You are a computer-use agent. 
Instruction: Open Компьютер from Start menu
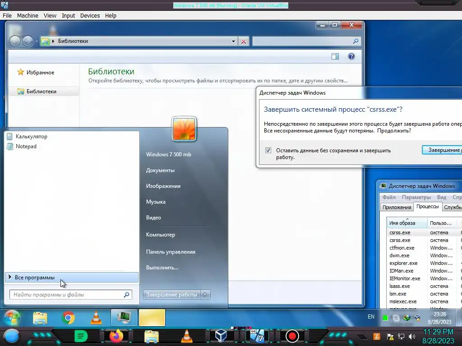click(x=161, y=235)
